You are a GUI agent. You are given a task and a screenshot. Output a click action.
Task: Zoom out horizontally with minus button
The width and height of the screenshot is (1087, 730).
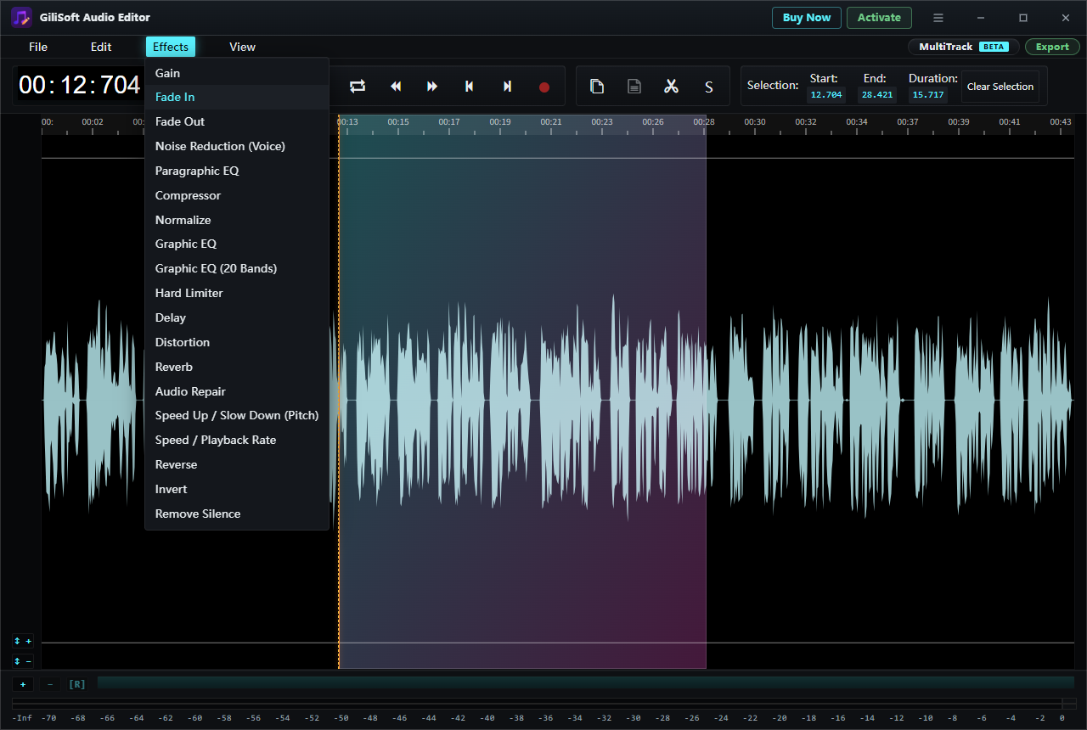pos(49,684)
